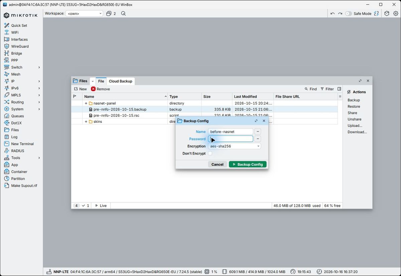401x276 pixels.
Task: Open the App section
Action: pyautogui.click(x=15, y=165)
